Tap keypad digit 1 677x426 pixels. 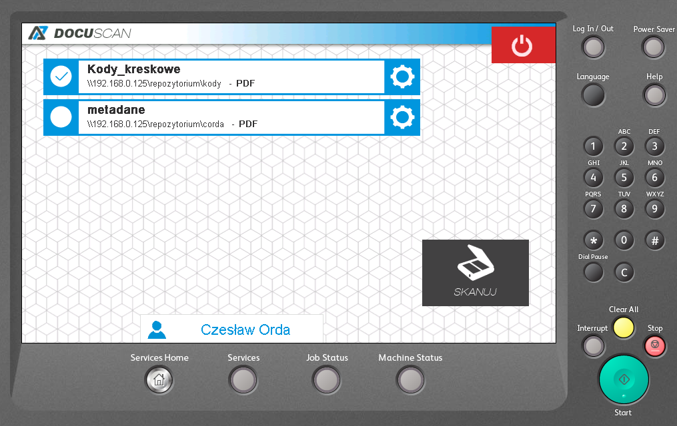coord(593,146)
